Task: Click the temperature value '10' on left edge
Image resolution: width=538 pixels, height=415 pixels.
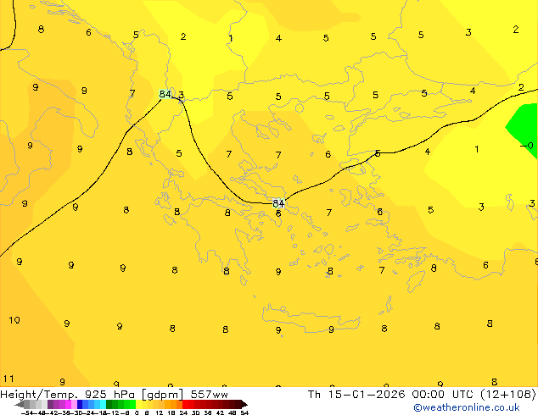Action: [14, 320]
